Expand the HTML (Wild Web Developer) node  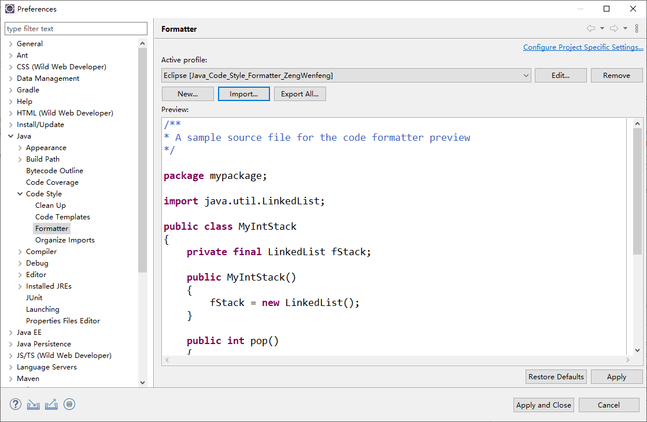click(x=11, y=113)
